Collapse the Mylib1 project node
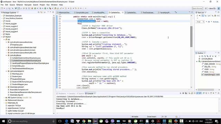Image resolution: width=221 pixels, height=124 pixels. (x=2, y=37)
